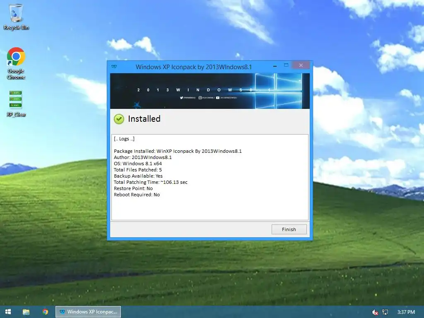Select the XP_Clear desktop file icon
This screenshot has height=318, width=424.
tap(16, 104)
